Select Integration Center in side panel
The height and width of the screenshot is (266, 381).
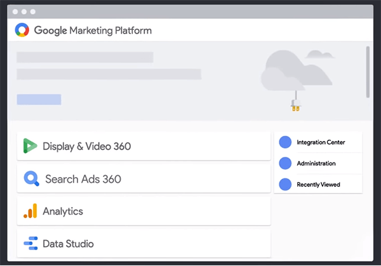click(x=318, y=142)
